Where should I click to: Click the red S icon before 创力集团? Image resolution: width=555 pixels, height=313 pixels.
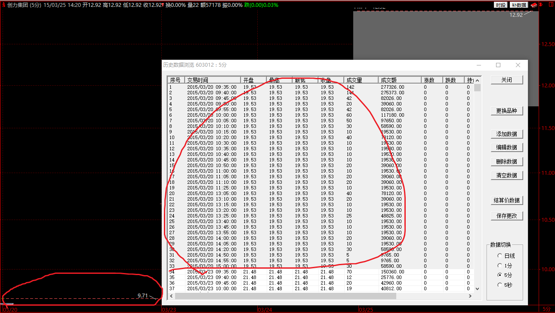pos(3,5)
